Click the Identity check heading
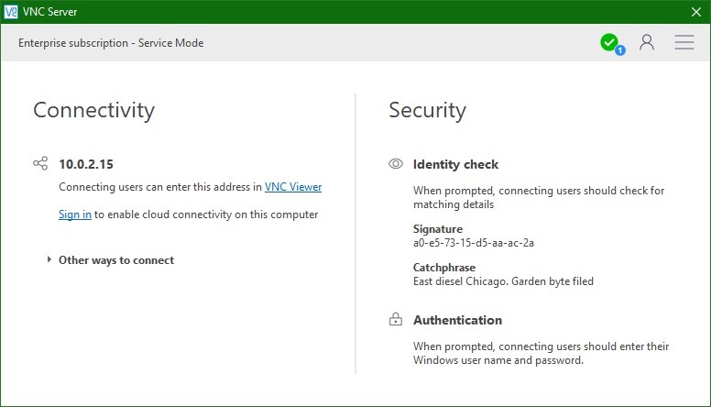Screen dimensions: 711x407 455,164
